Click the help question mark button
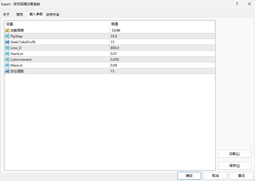 [237, 4]
